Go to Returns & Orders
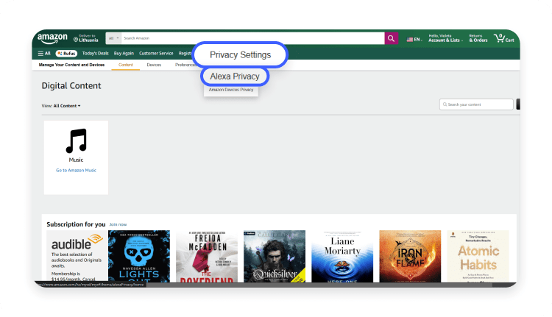This screenshot has height=317, width=552. point(478,38)
